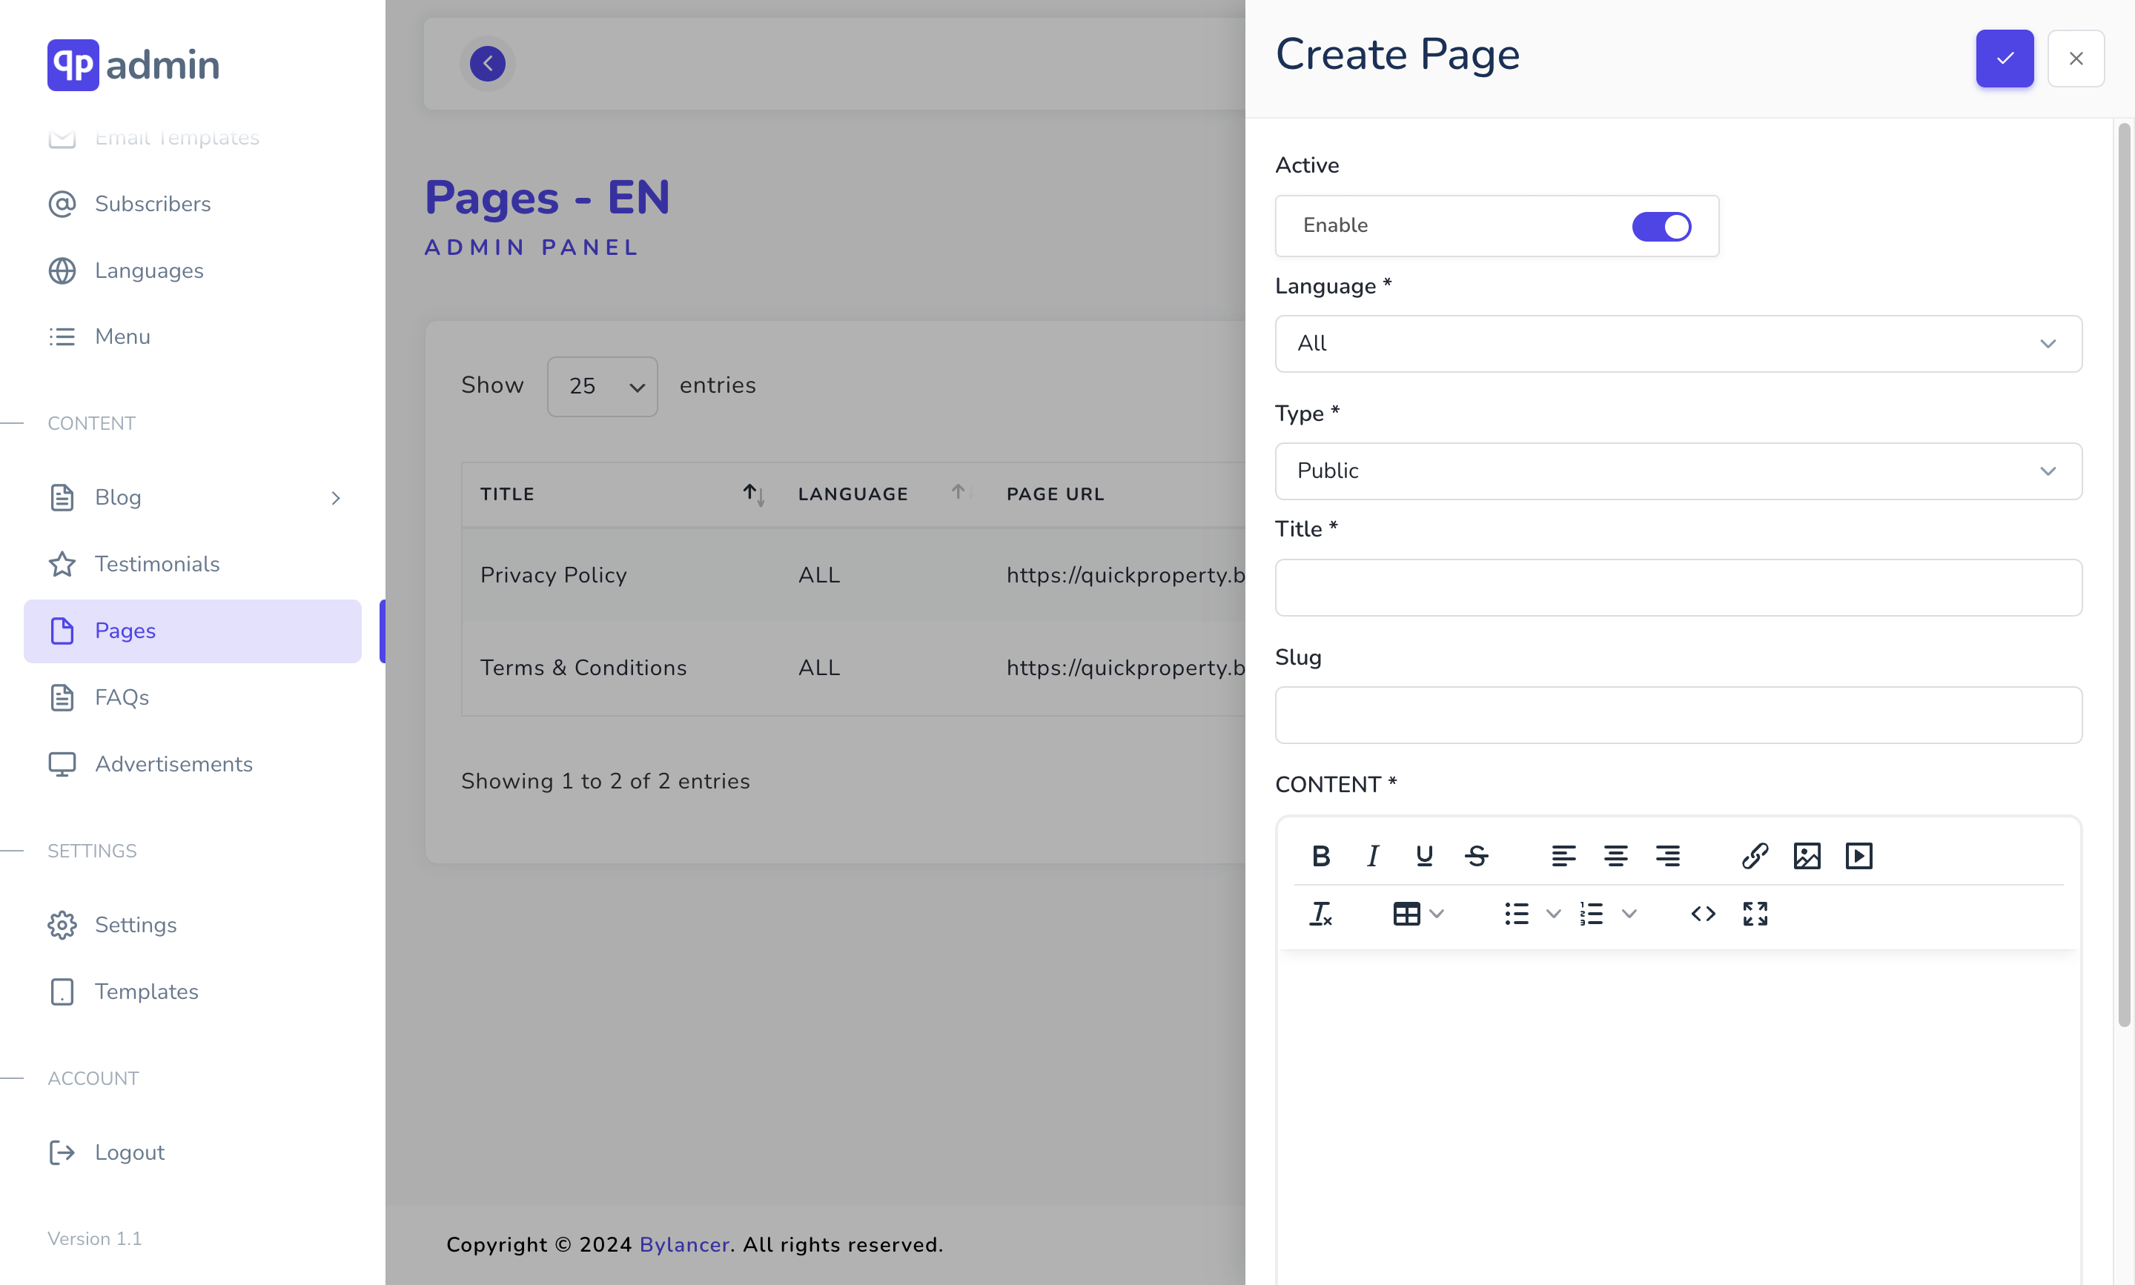Screen dimensions: 2135x1285
Task: Click the Terms & Conditions page URL
Action: point(1125,668)
